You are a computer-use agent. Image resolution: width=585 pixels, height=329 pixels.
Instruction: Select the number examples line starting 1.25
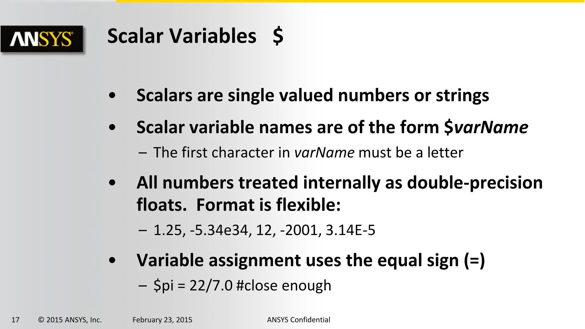pos(264,230)
